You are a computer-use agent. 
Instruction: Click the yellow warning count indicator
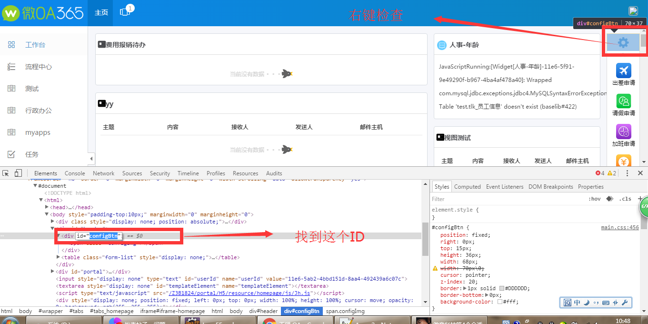(612, 173)
